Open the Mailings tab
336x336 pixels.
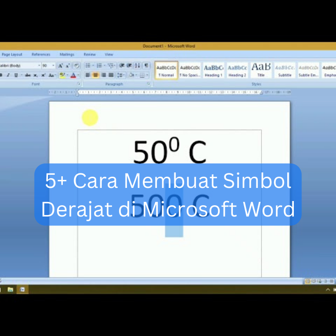[x=67, y=54]
